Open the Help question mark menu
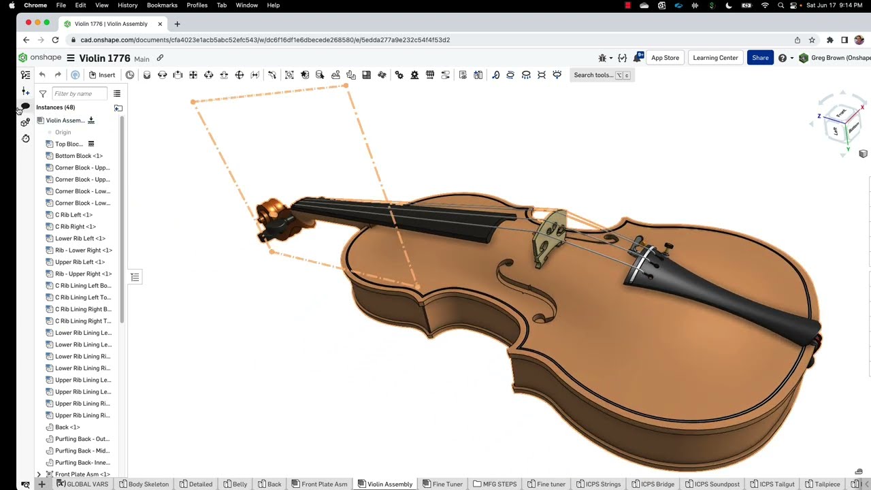 click(785, 58)
